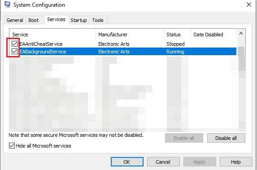Confirm with the OK button
This screenshot has height=170, width=257.
[127, 162]
